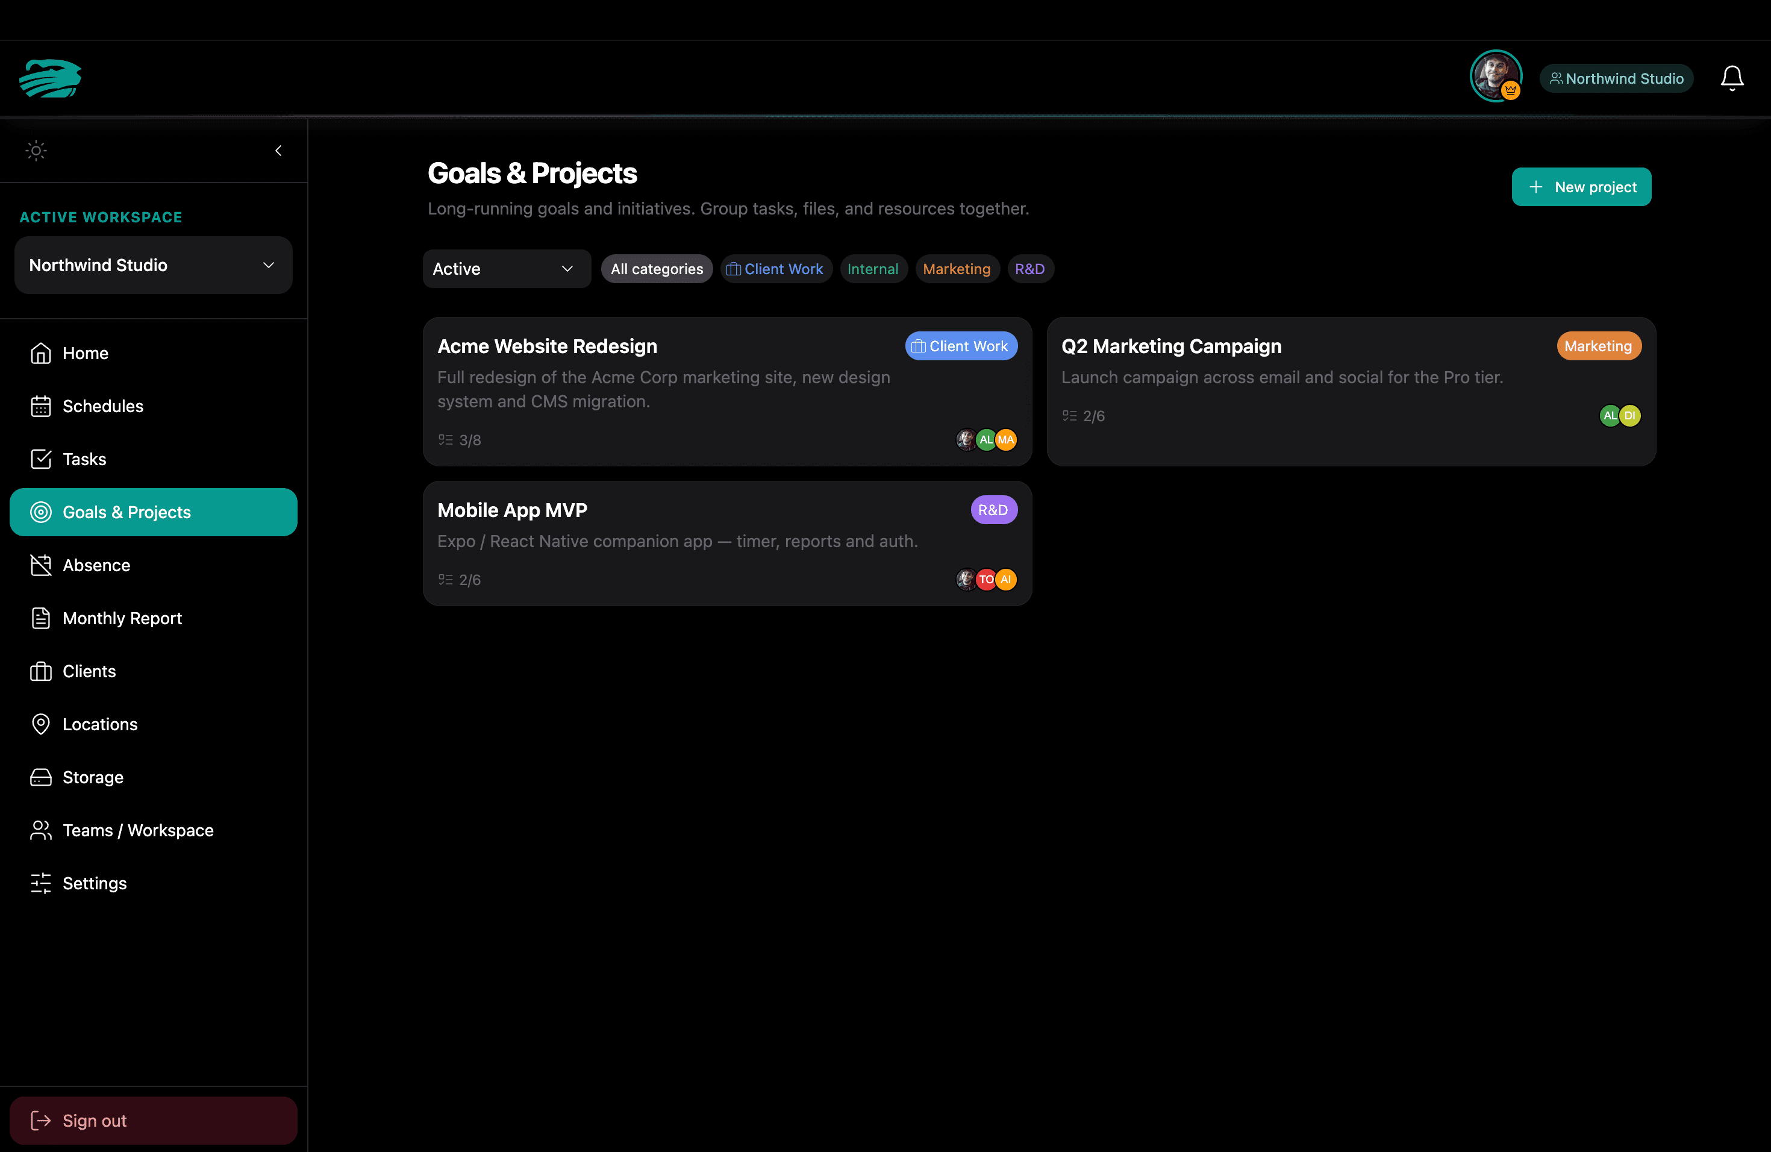Collapse the sidebar with the chevron arrow

tap(278, 150)
